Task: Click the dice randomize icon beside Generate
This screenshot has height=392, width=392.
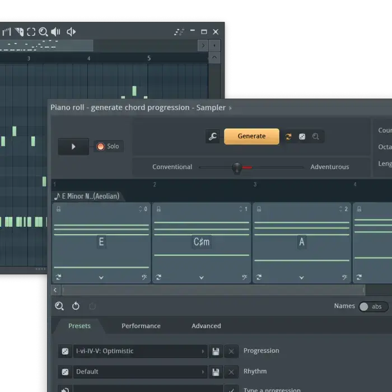Action: click(302, 137)
